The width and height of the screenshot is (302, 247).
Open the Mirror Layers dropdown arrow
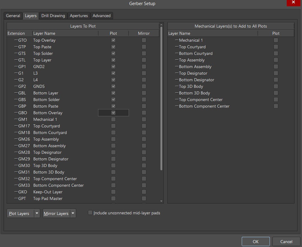(73, 213)
